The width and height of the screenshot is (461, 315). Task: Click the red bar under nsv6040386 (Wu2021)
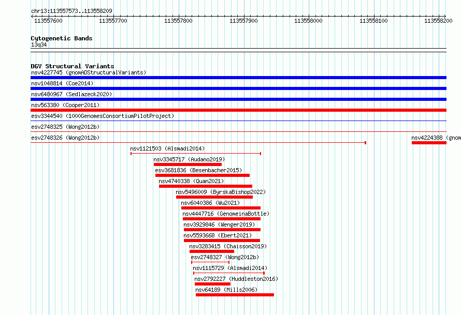click(221, 208)
